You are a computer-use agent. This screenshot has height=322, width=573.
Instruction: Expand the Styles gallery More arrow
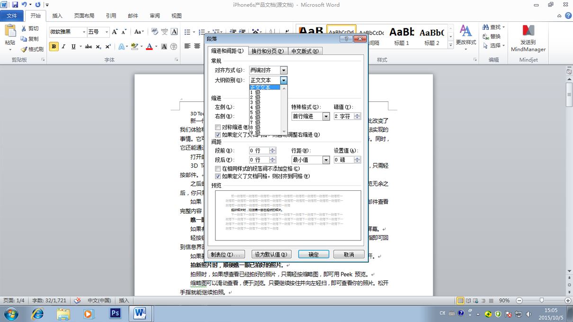pos(450,45)
